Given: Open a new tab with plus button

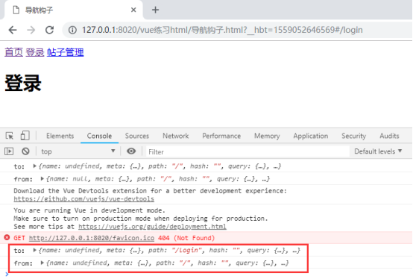Looking at the screenshot, I should pyautogui.click(x=155, y=10).
